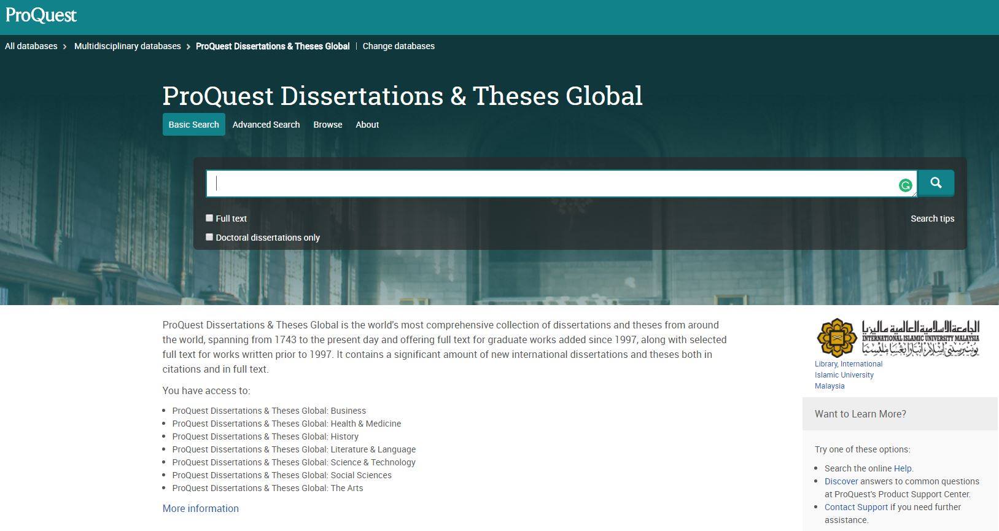Switch to Advanced Search tab
The width and height of the screenshot is (999, 531).
click(266, 125)
